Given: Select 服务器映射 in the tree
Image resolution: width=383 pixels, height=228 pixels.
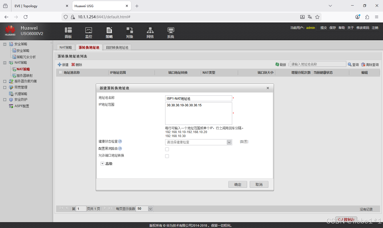Looking at the screenshot, I should [24, 76].
